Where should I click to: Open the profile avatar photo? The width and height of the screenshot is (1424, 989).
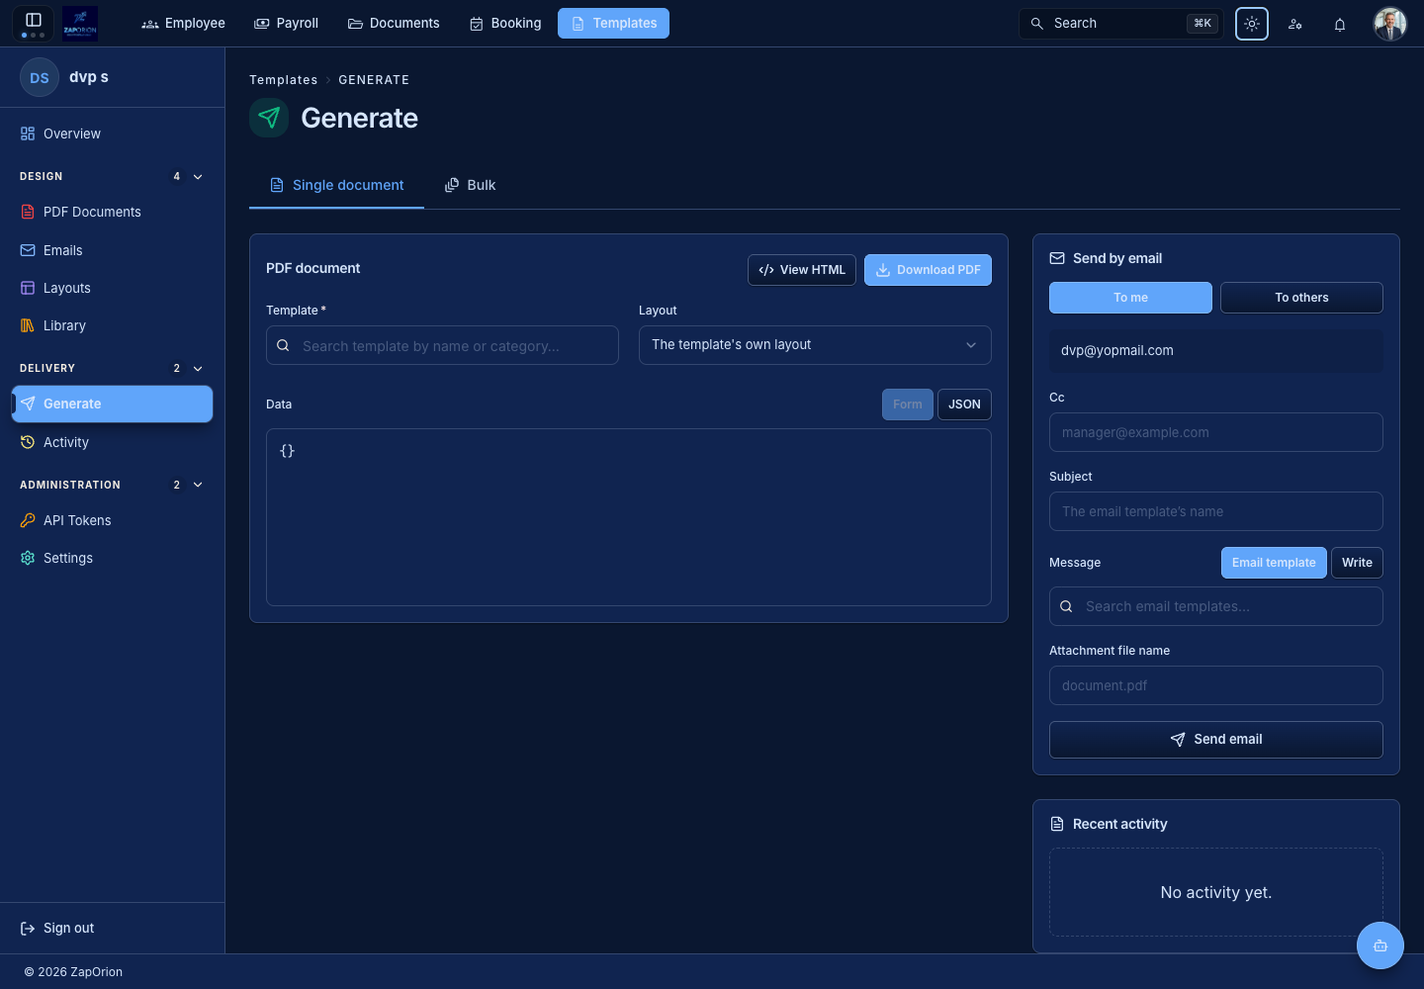tap(1390, 24)
